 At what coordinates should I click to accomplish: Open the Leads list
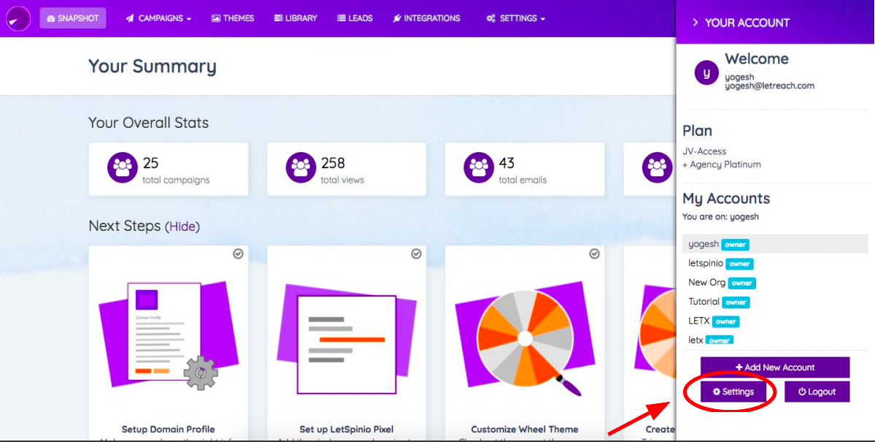355,18
